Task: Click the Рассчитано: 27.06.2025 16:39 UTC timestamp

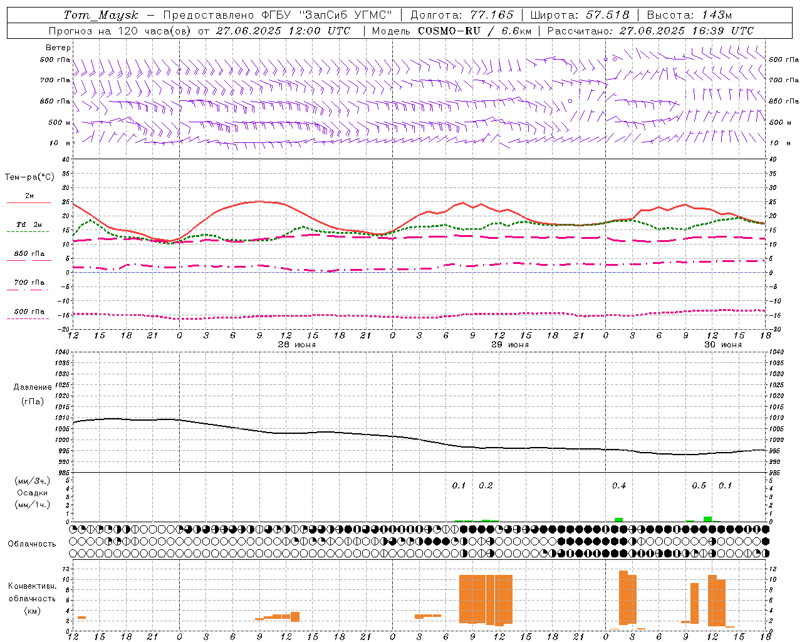Action: 650,31
